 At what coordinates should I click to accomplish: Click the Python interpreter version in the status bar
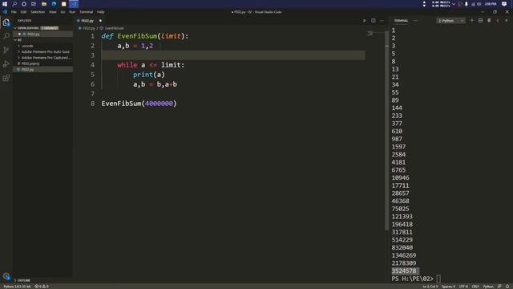coord(17,287)
